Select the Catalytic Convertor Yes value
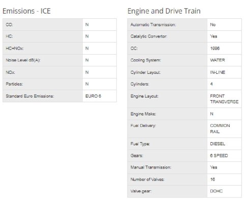Viewport: 244px width, 206px height. click(213, 36)
